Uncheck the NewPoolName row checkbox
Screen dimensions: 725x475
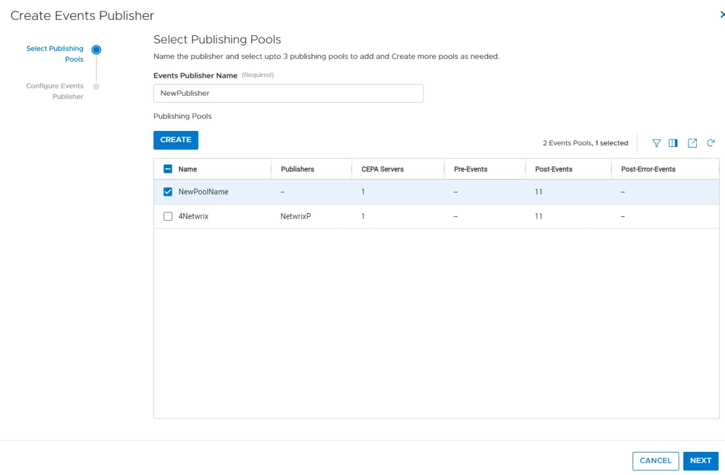[x=168, y=191]
